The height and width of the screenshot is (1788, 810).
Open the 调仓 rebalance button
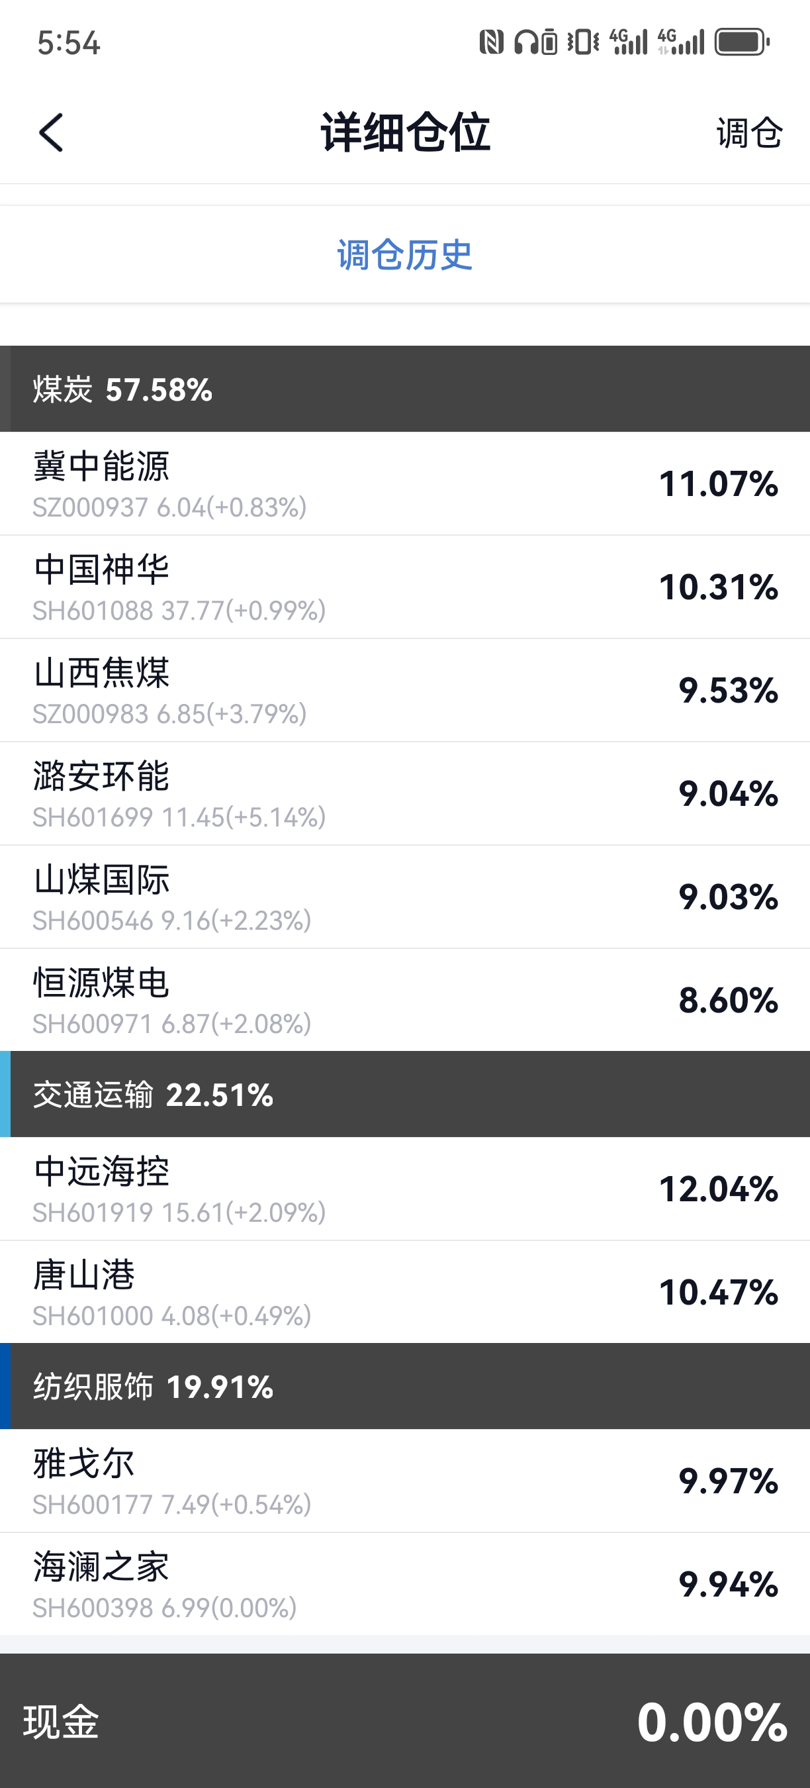click(x=749, y=132)
